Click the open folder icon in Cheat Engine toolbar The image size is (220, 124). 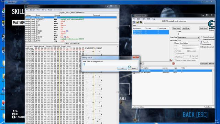click(x=137, y=22)
